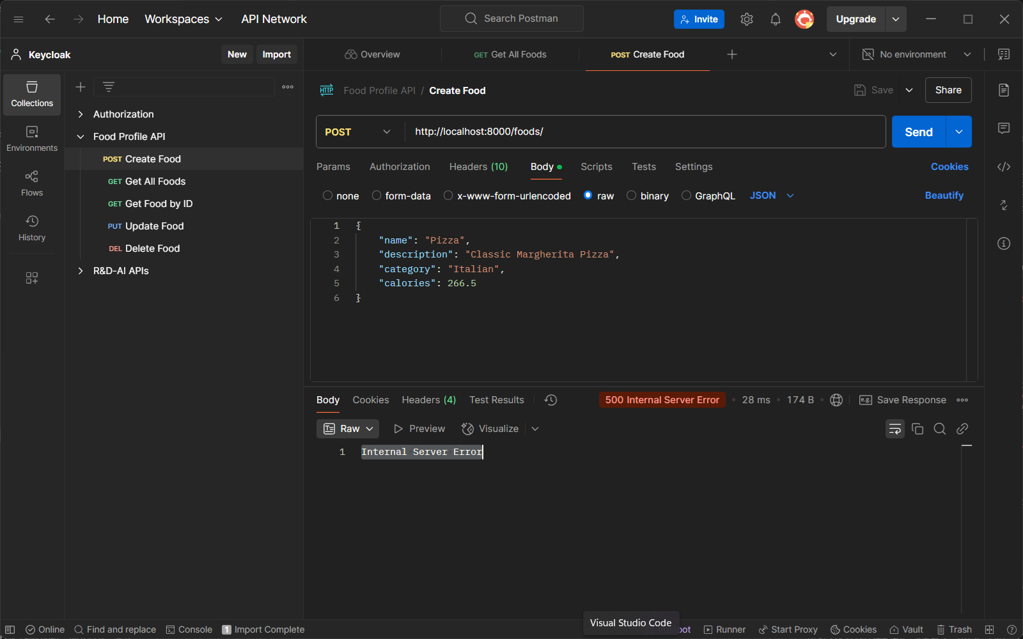
Task: Click the Beautify link
Action: tap(944, 196)
